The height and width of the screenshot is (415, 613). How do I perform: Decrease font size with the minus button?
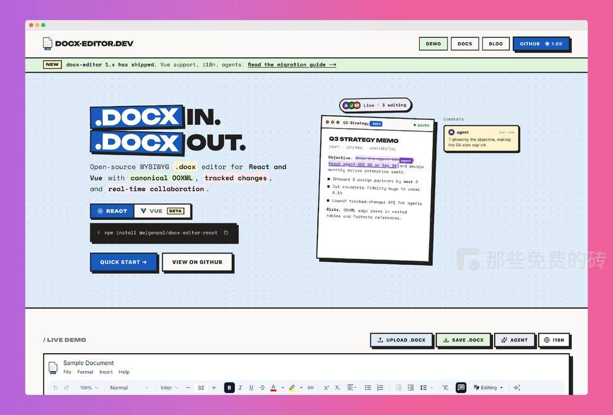tap(188, 387)
